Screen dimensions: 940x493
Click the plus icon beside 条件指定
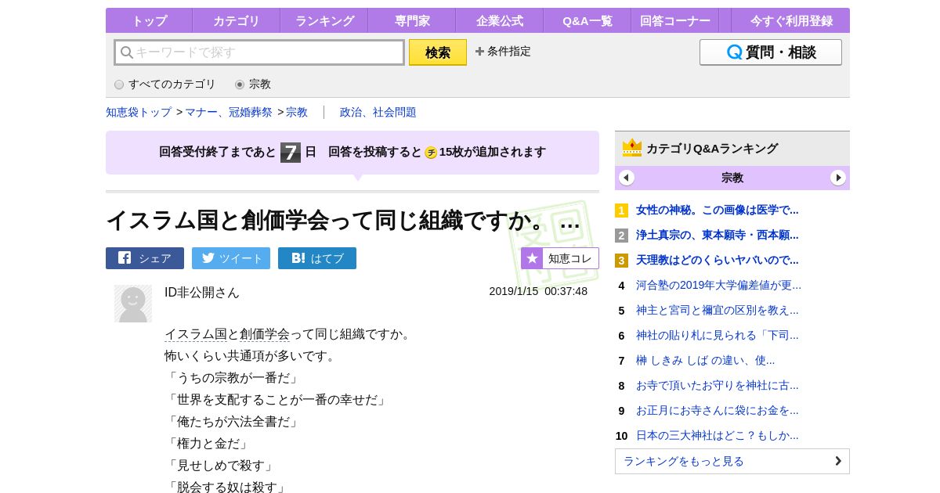(479, 52)
